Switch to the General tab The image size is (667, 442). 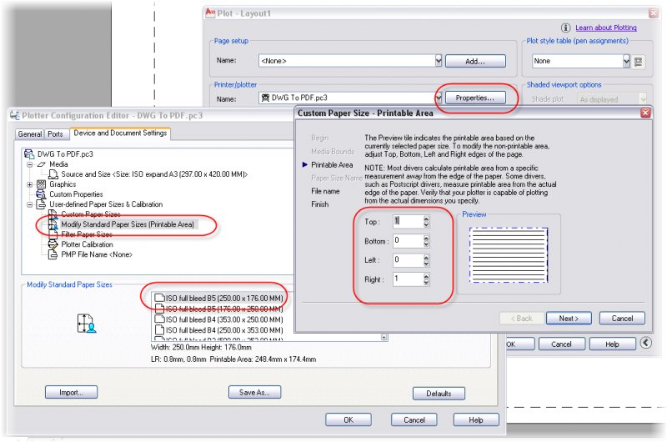point(30,134)
